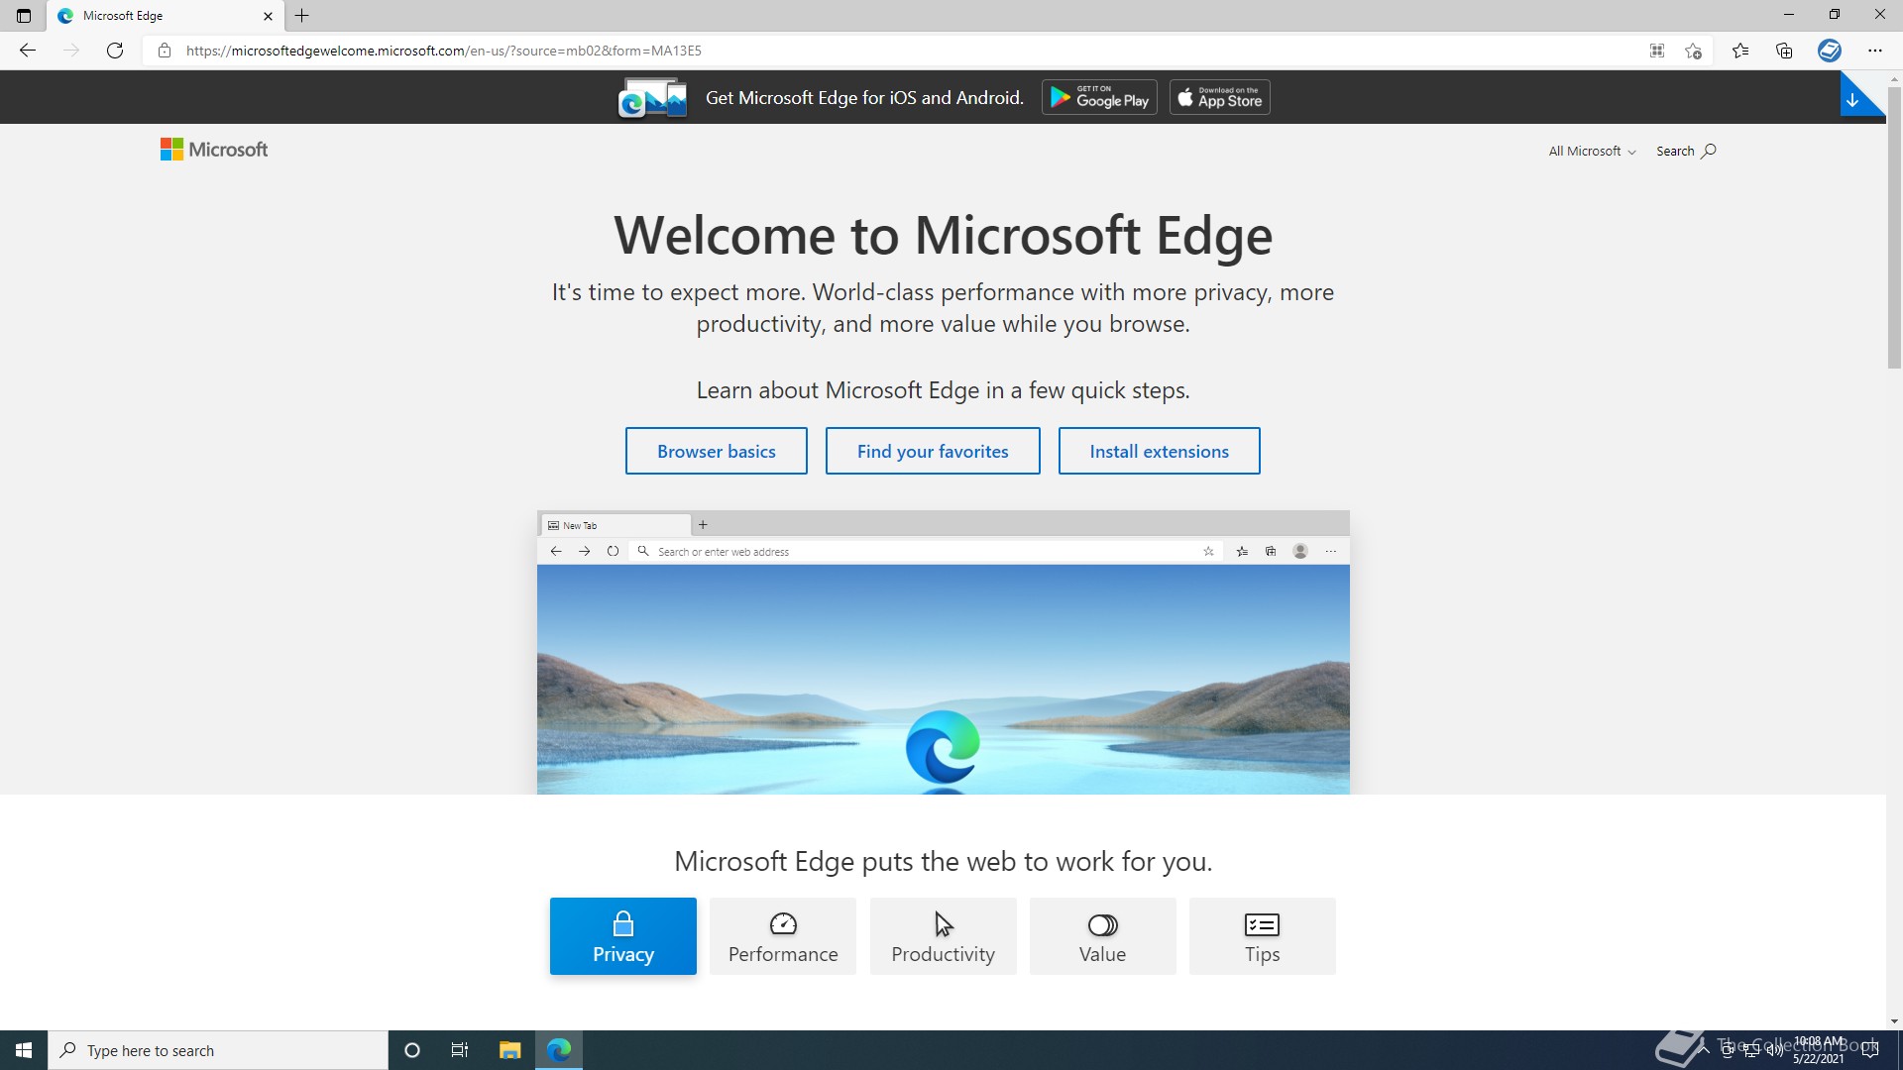The image size is (1903, 1070).
Task: Refresh the current page
Action: (115, 51)
